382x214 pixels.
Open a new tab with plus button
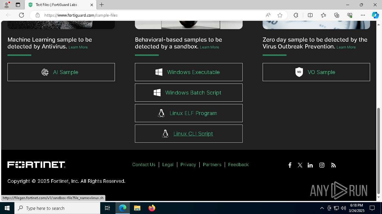tap(102, 5)
